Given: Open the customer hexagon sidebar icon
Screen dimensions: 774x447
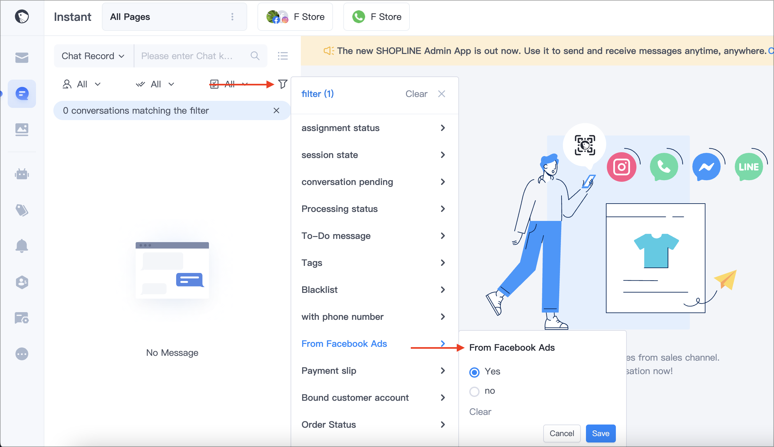Looking at the screenshot, I should tap(22, 282).
